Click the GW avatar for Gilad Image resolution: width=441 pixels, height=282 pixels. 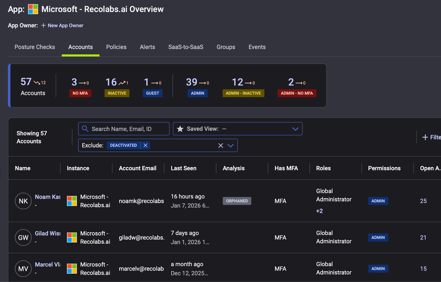tap(23, 237)
